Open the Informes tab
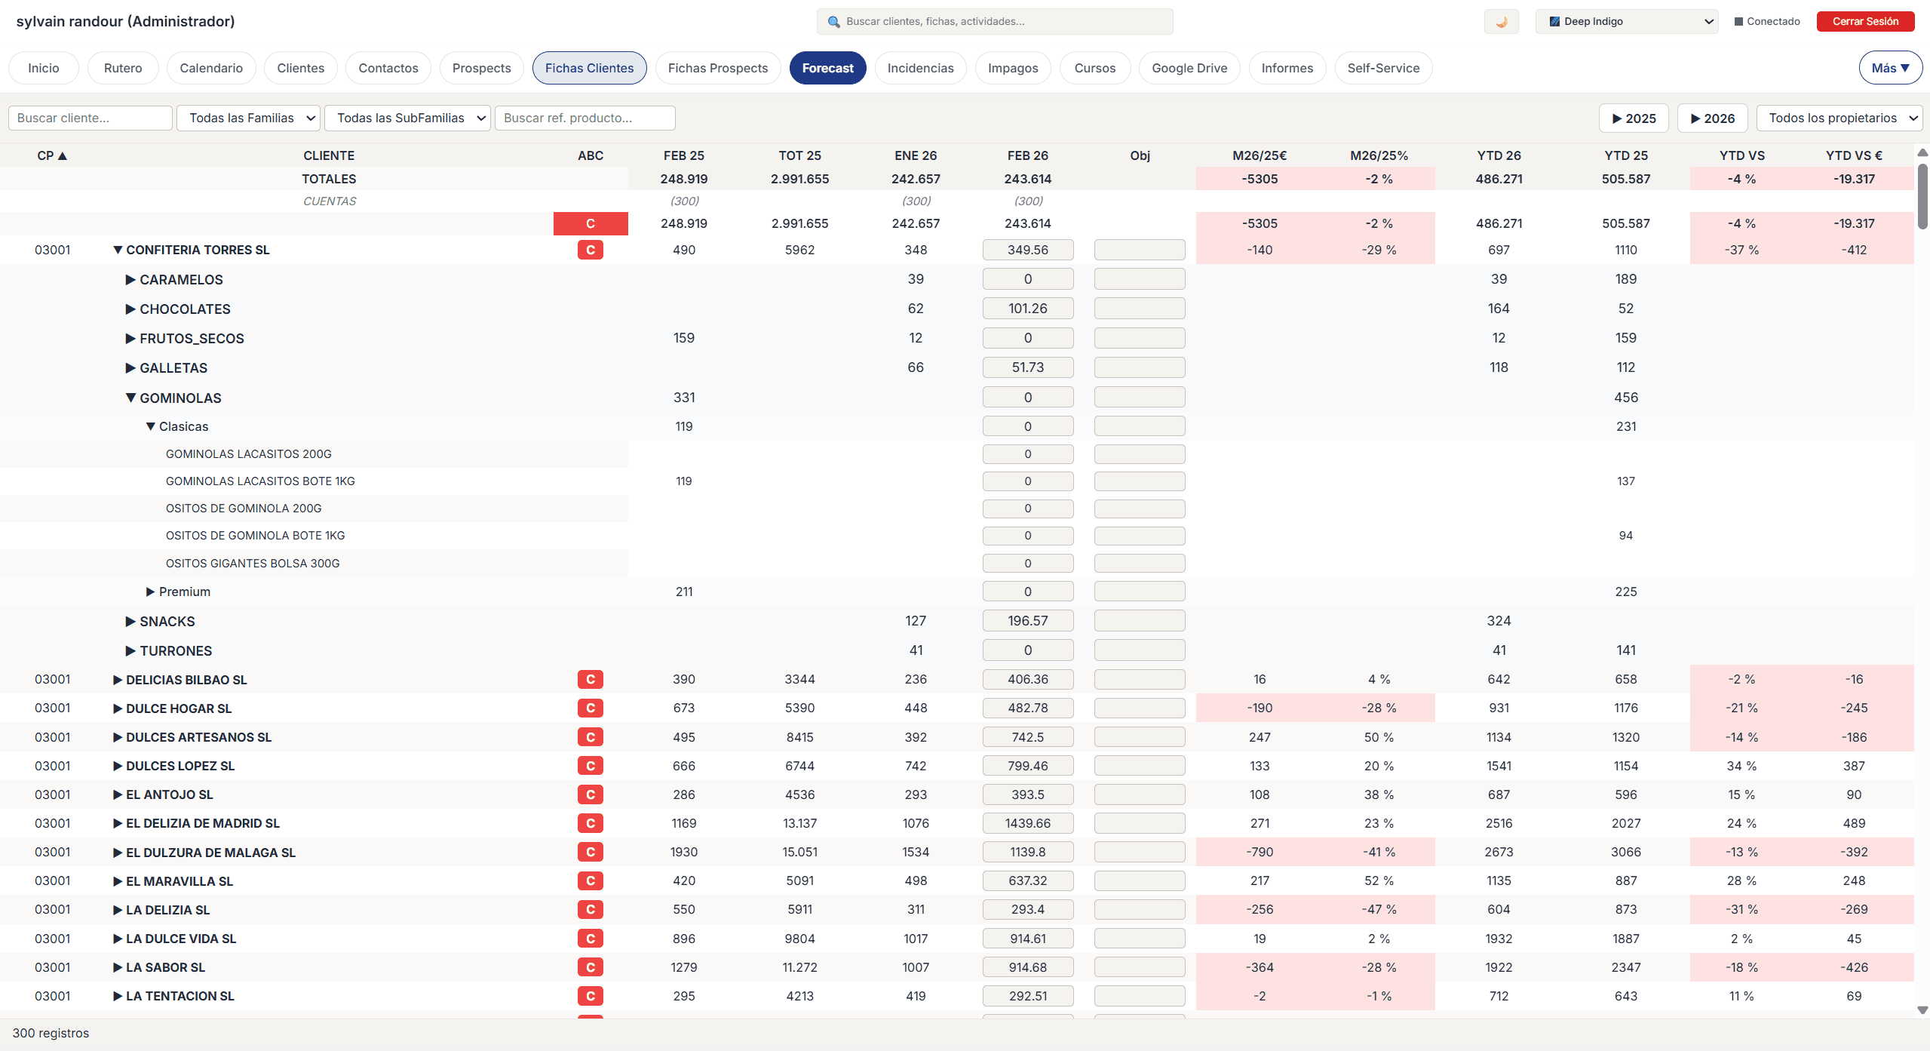 point(1287,68)
